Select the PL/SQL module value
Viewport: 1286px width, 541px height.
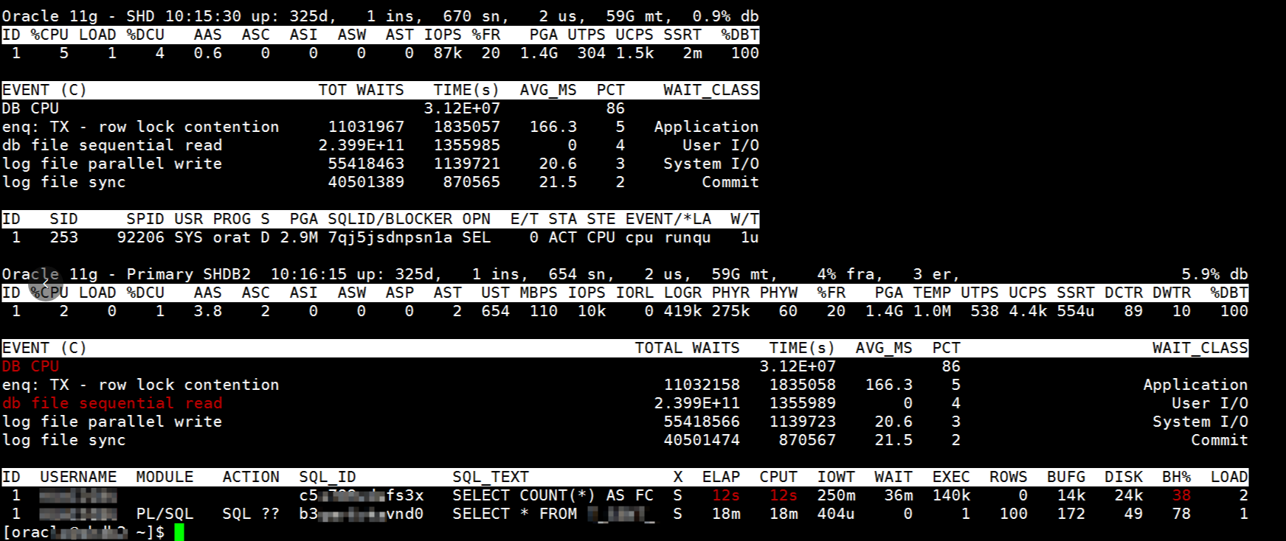pyautogui.click(x=165, y=514)
